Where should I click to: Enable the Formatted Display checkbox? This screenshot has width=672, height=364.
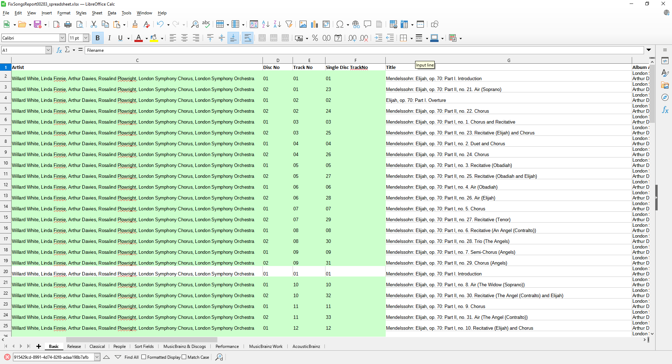click(144, 357)
